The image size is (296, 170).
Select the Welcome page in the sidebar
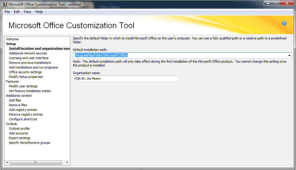click(x=13, y=39)
